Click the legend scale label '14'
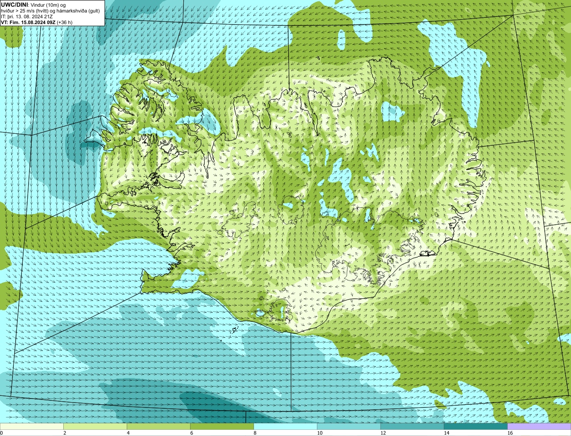 point(447,433)
